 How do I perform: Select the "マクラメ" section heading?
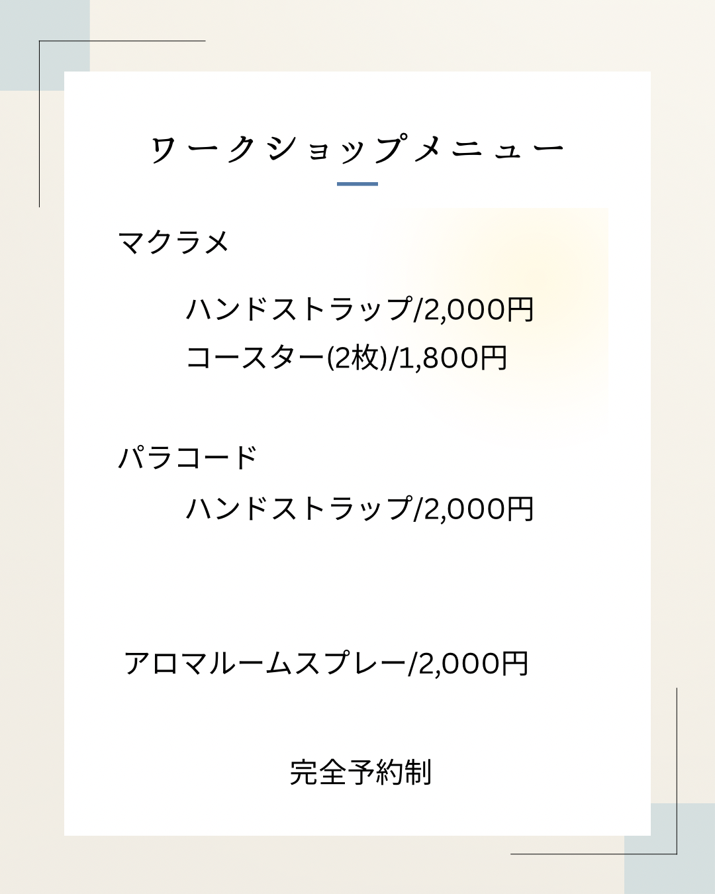point(173,242)
